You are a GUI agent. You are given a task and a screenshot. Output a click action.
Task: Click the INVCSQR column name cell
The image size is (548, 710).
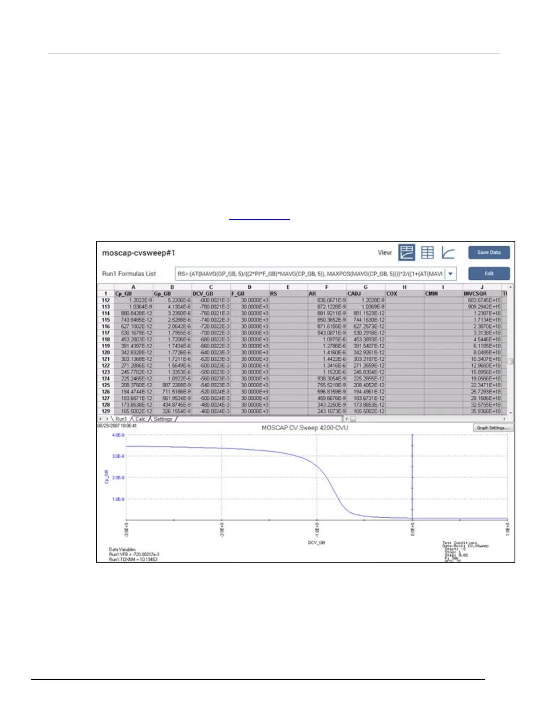coord(482,294)
